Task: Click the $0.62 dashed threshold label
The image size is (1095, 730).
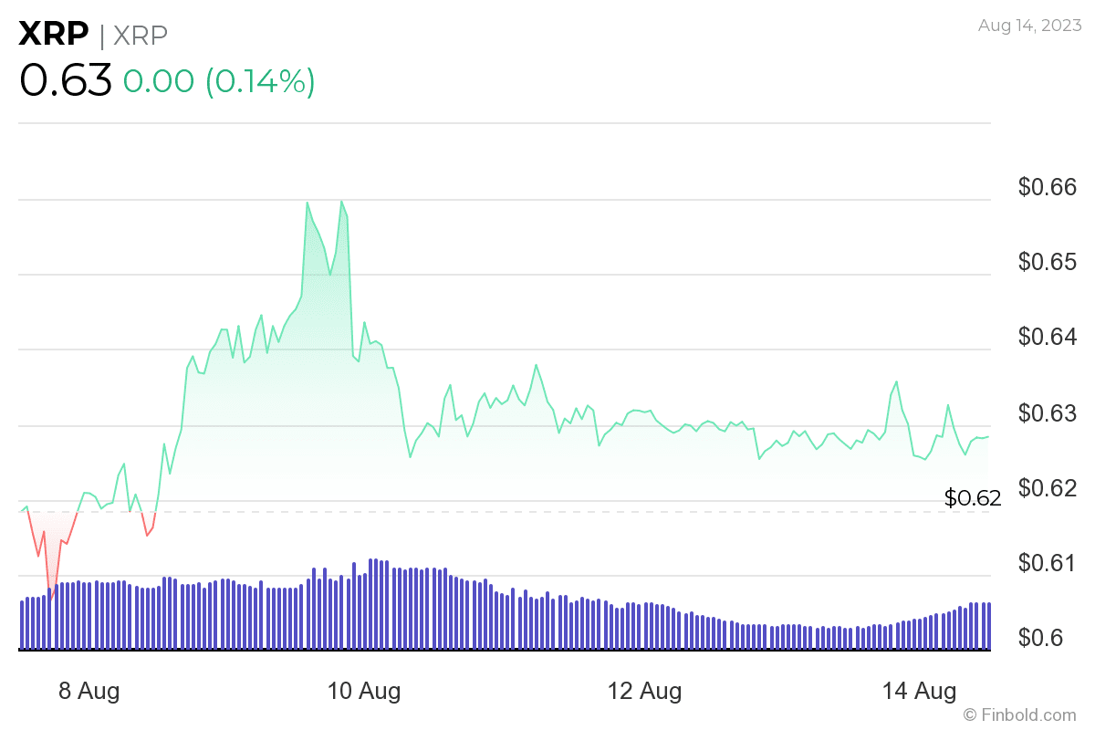Action: pos(972,498)
